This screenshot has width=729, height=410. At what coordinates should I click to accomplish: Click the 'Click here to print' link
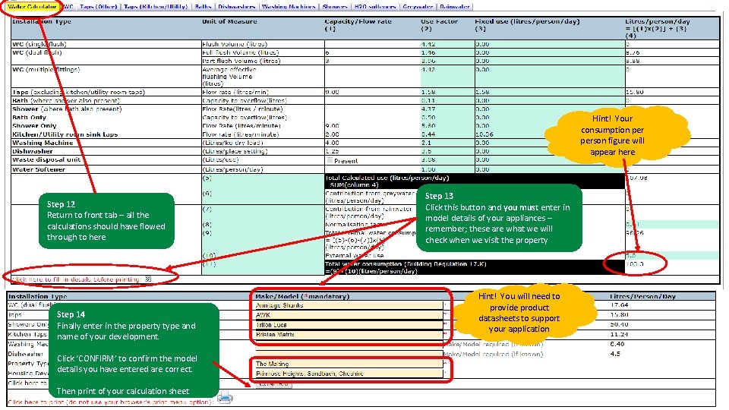tap(111, 402)
